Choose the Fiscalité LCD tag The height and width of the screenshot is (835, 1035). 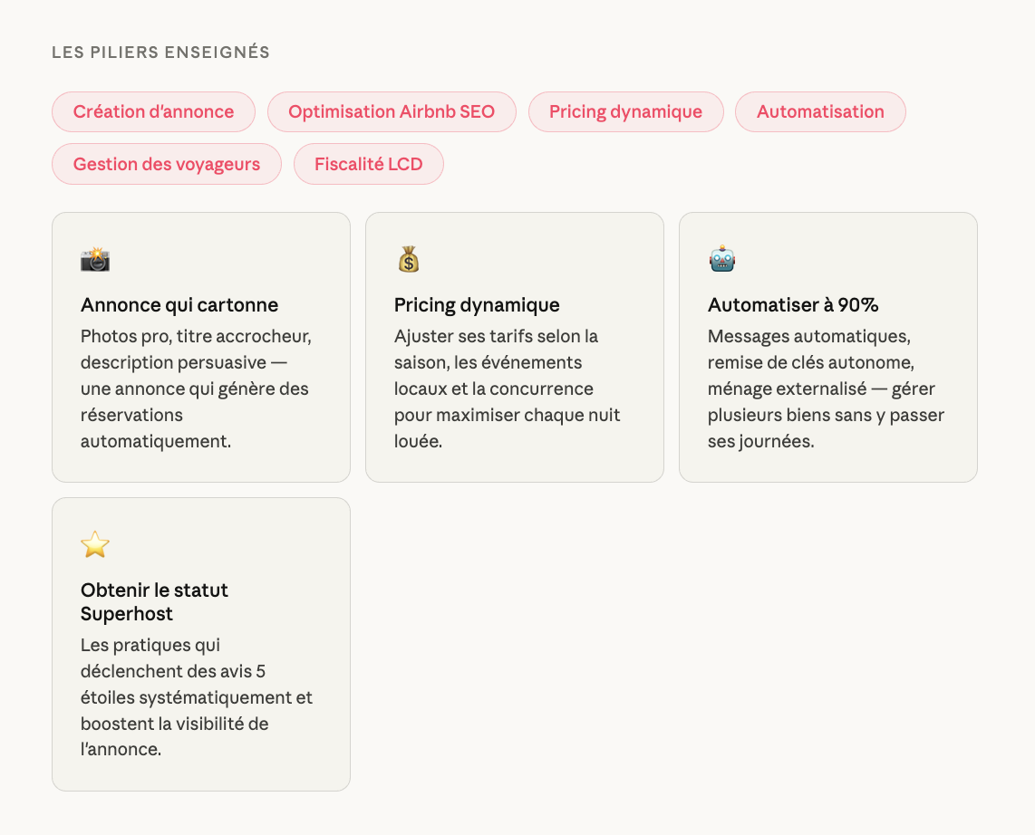[x=369, y=164]
